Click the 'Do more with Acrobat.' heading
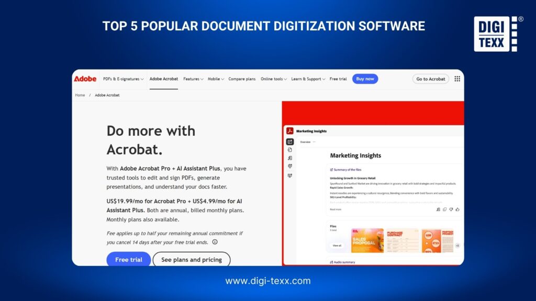 [x=151, y=140]
